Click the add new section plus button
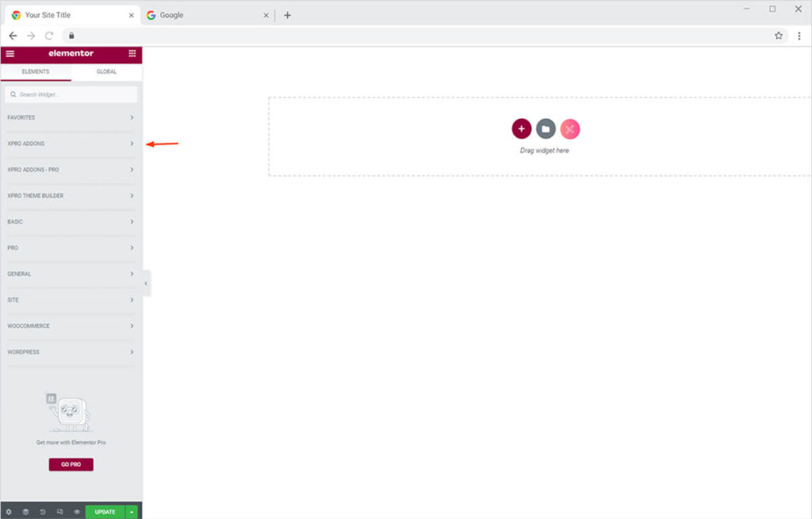This screenshot has height=519, width=812. point(521,129)
